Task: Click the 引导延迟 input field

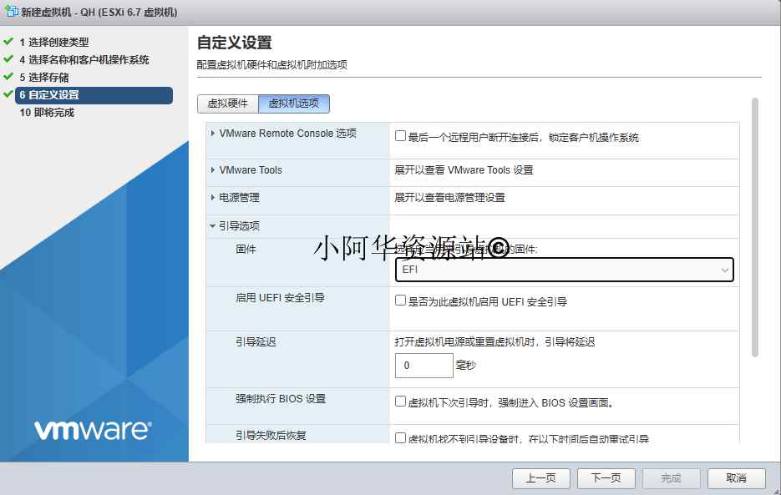Action: coord(422,366)
